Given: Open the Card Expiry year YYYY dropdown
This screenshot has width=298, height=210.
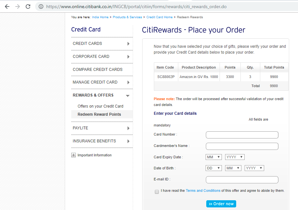Looking at the screenshot, I should [235, 157].
